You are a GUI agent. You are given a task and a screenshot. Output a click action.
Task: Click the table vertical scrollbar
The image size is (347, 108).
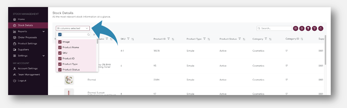[325, 50]
